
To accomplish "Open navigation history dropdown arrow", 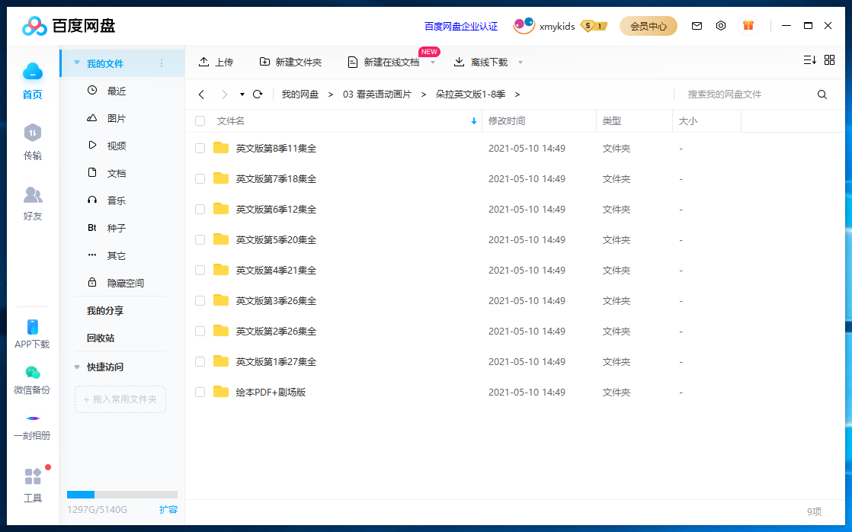I will coord(242,95).
